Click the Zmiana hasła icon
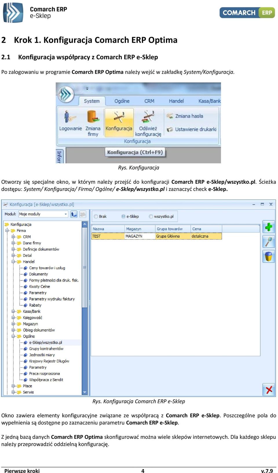This screenshot has height=473, width=278. pos(170,116)
